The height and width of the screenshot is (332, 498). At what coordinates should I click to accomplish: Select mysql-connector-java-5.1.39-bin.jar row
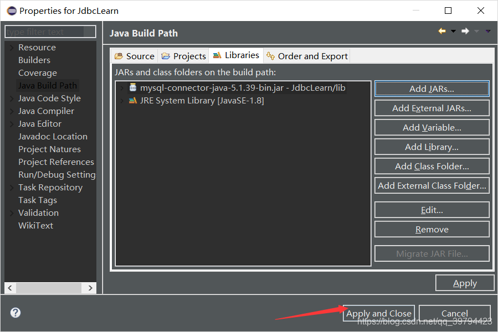pos(243,87)
